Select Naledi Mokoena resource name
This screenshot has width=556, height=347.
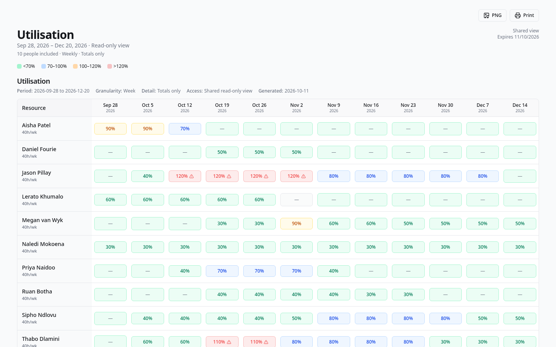click(43, 244)
